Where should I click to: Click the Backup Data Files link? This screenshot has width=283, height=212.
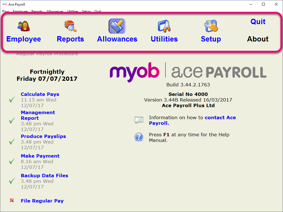[x=44, y=176]
